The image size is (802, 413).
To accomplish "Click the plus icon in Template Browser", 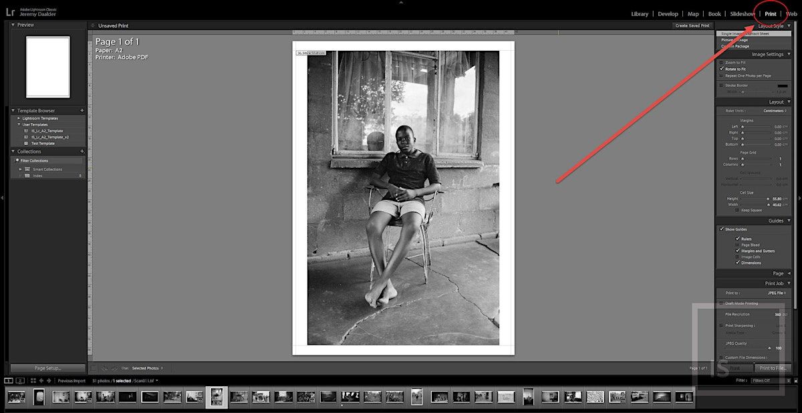I will pyautogui.click(x=82, y=111).
